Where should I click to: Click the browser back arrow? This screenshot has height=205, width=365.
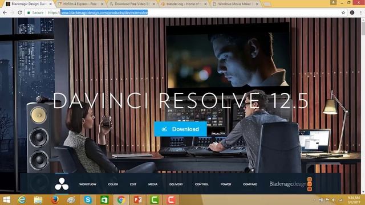[x=5, y=13]
